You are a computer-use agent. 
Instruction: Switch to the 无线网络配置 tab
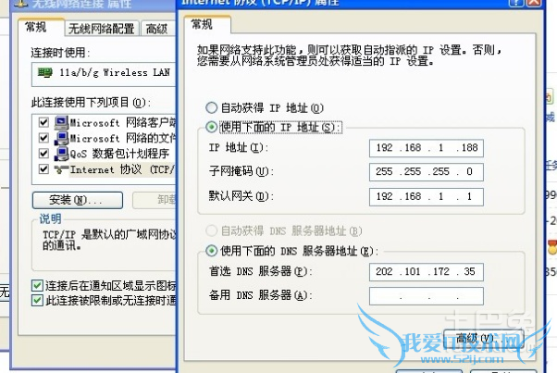tap(101, 29)
